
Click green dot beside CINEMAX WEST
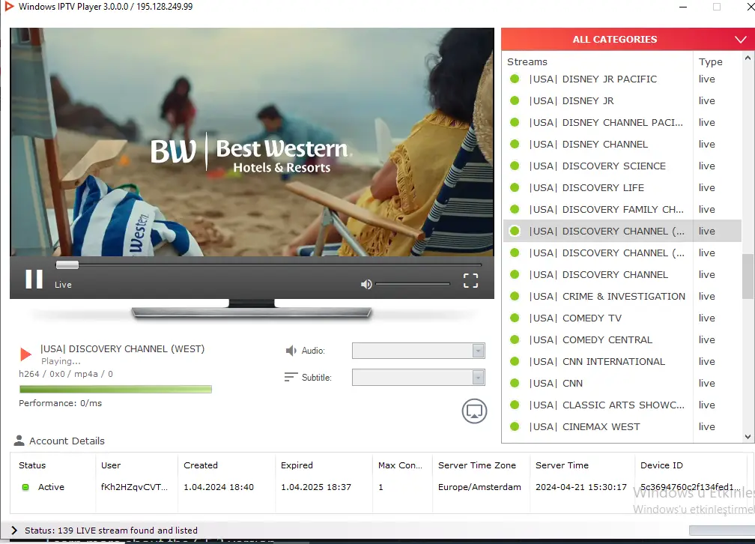[515, 426]
